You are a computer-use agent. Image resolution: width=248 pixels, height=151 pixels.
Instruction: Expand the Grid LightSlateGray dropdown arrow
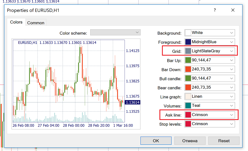click(x=231, y=51)
